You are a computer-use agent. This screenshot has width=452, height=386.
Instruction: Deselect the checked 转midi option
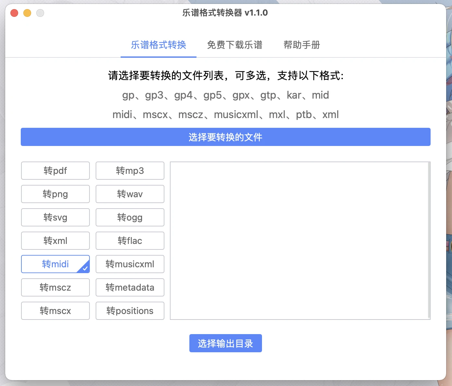point(55,264)
